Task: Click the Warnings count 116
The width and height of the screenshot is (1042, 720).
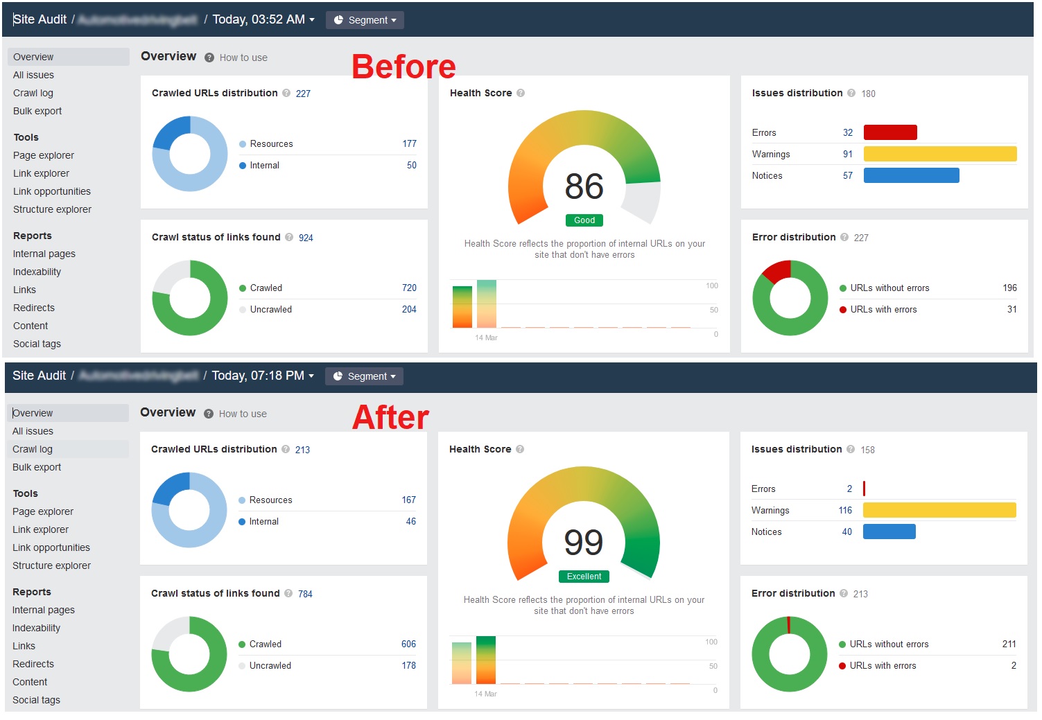Action: coord(845,510)
